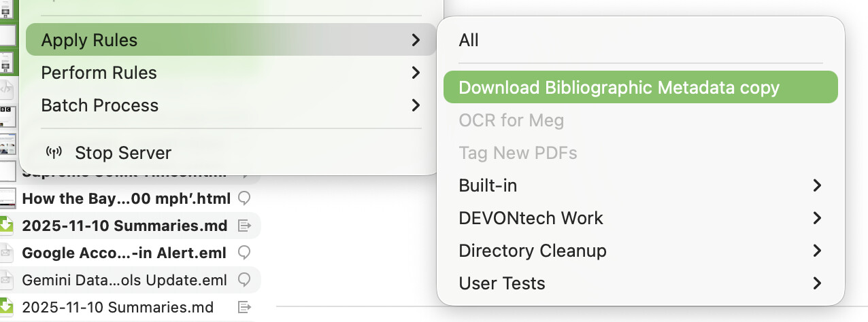This screenshot has height=322, width=868.
Task: Click the envelope icon of Gemini Data…ols Update.eml
Action: [x=6, y=280]
